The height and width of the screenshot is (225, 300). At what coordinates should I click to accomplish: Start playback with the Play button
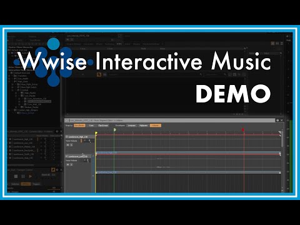point(31,176)
